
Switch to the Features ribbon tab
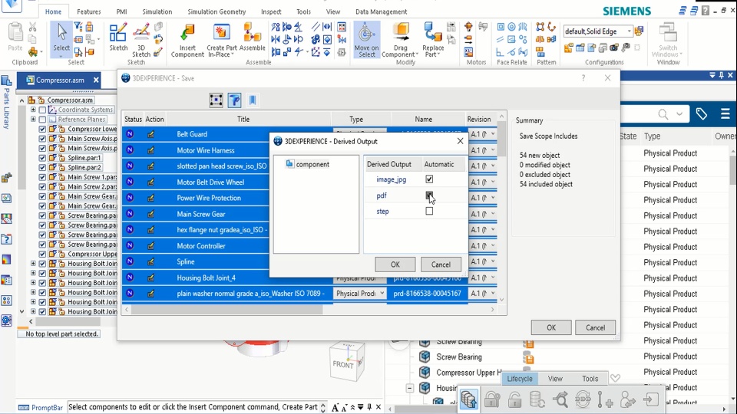89,11
